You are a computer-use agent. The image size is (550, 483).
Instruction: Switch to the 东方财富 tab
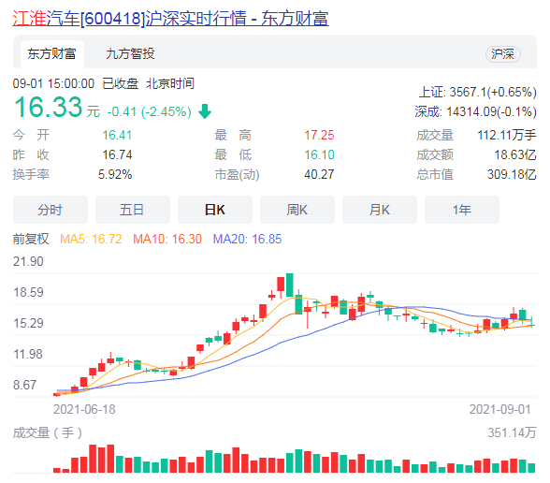[x=52, y=54]
